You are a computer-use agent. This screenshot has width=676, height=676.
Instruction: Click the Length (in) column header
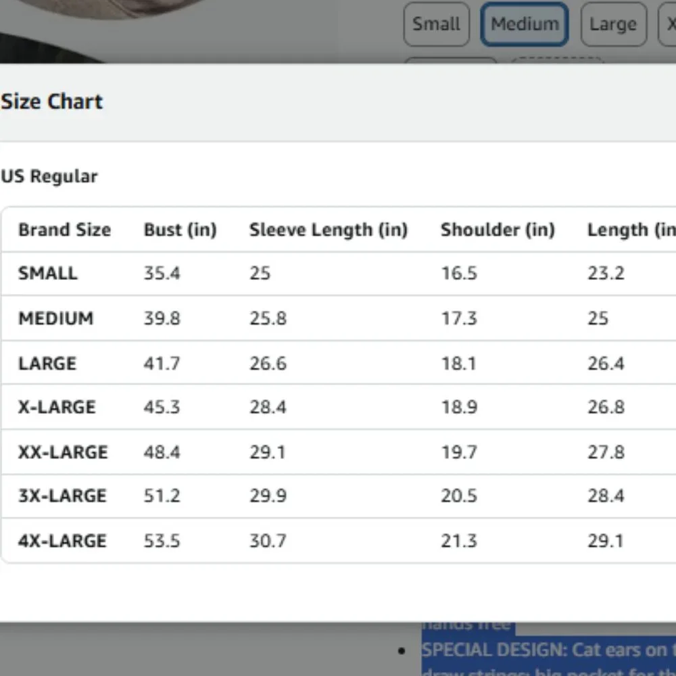pos(631,230)
